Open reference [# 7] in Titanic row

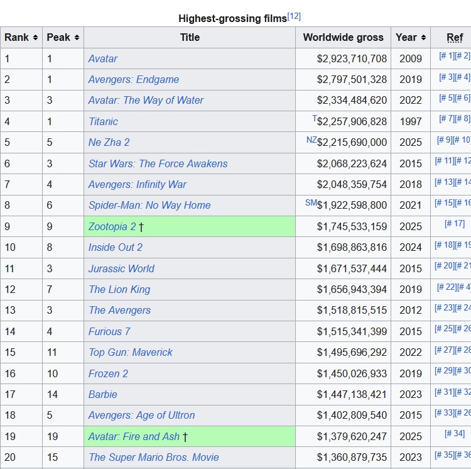point(447,118)
